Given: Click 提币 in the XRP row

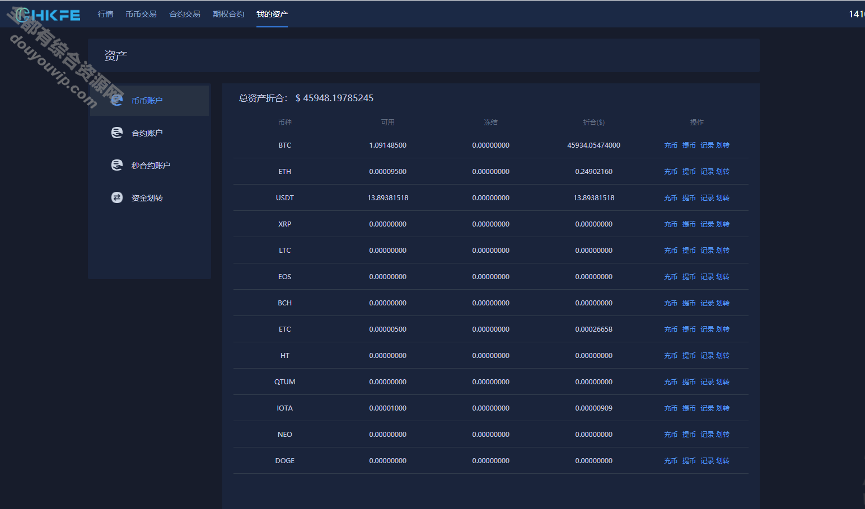Looking at the screenshot, I should pos(689,224).
